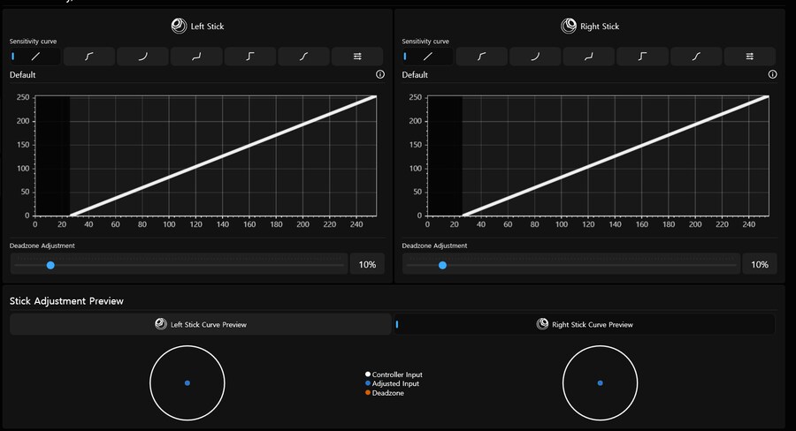
Task: Select the fourth sensitivity curve for Right Stick
Action: click(x=589, y=57)
